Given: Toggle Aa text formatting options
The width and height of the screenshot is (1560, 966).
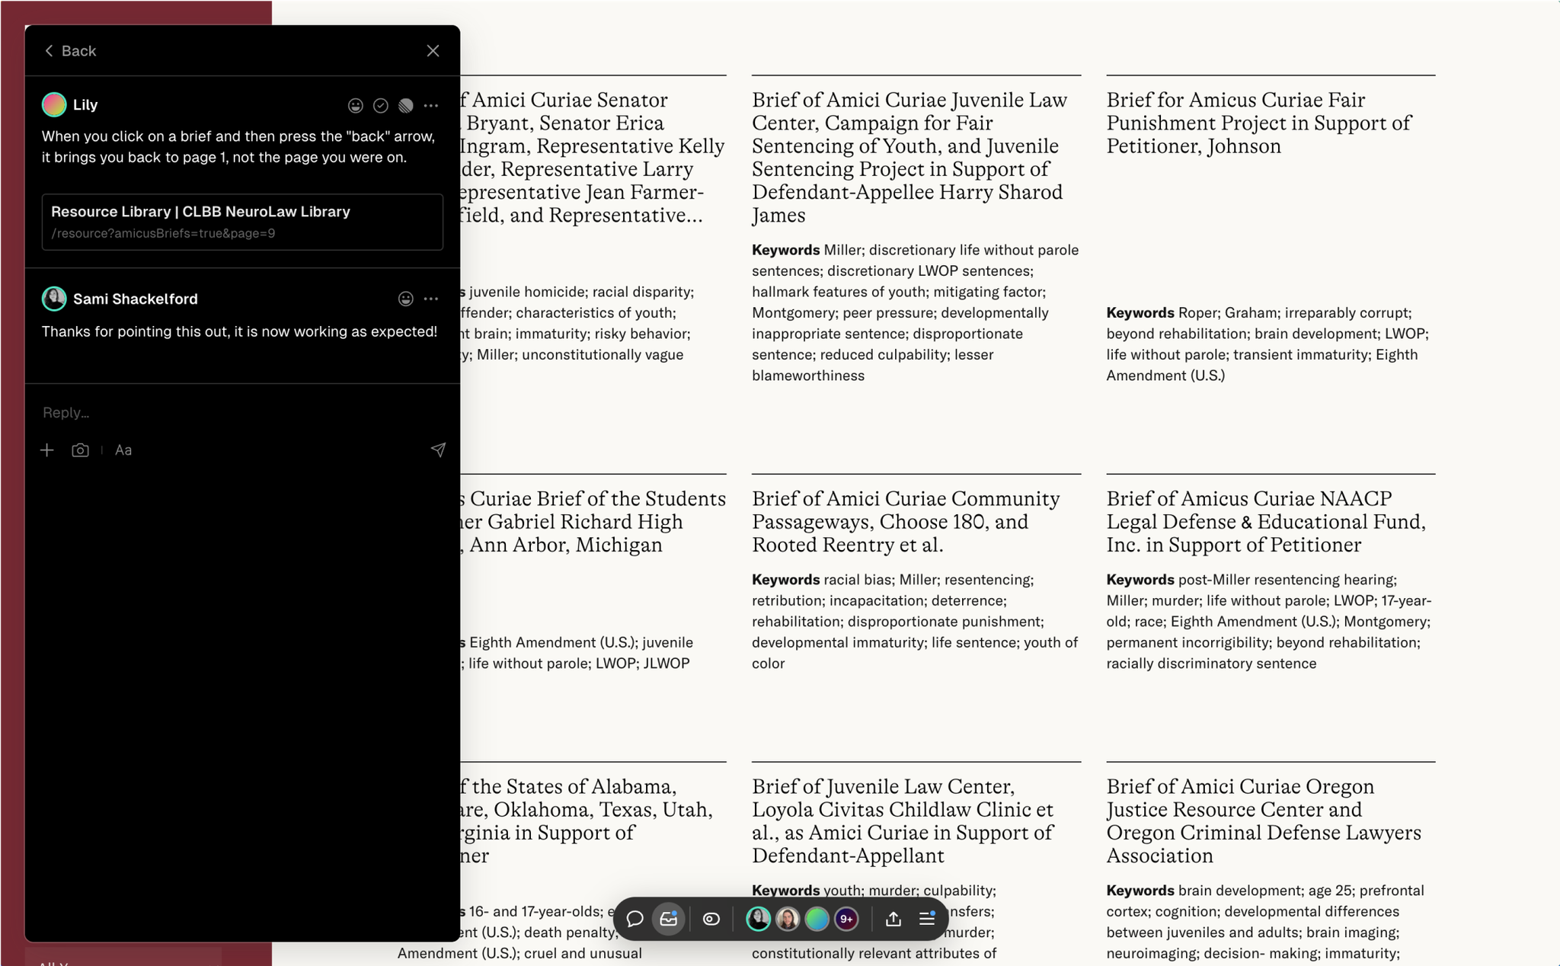Looking at the screenshot, I should [x=123, y=450].
